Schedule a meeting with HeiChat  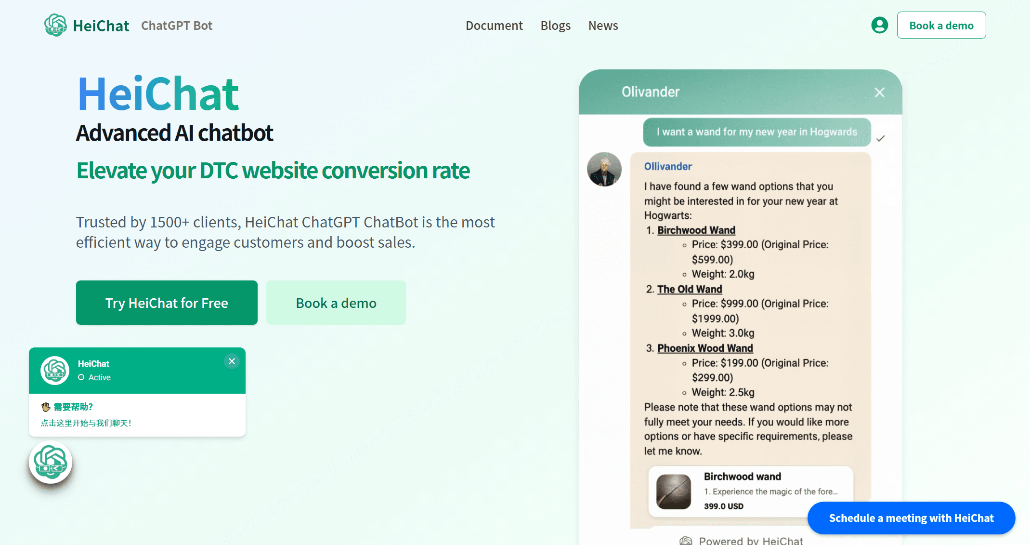coord(911,518)
